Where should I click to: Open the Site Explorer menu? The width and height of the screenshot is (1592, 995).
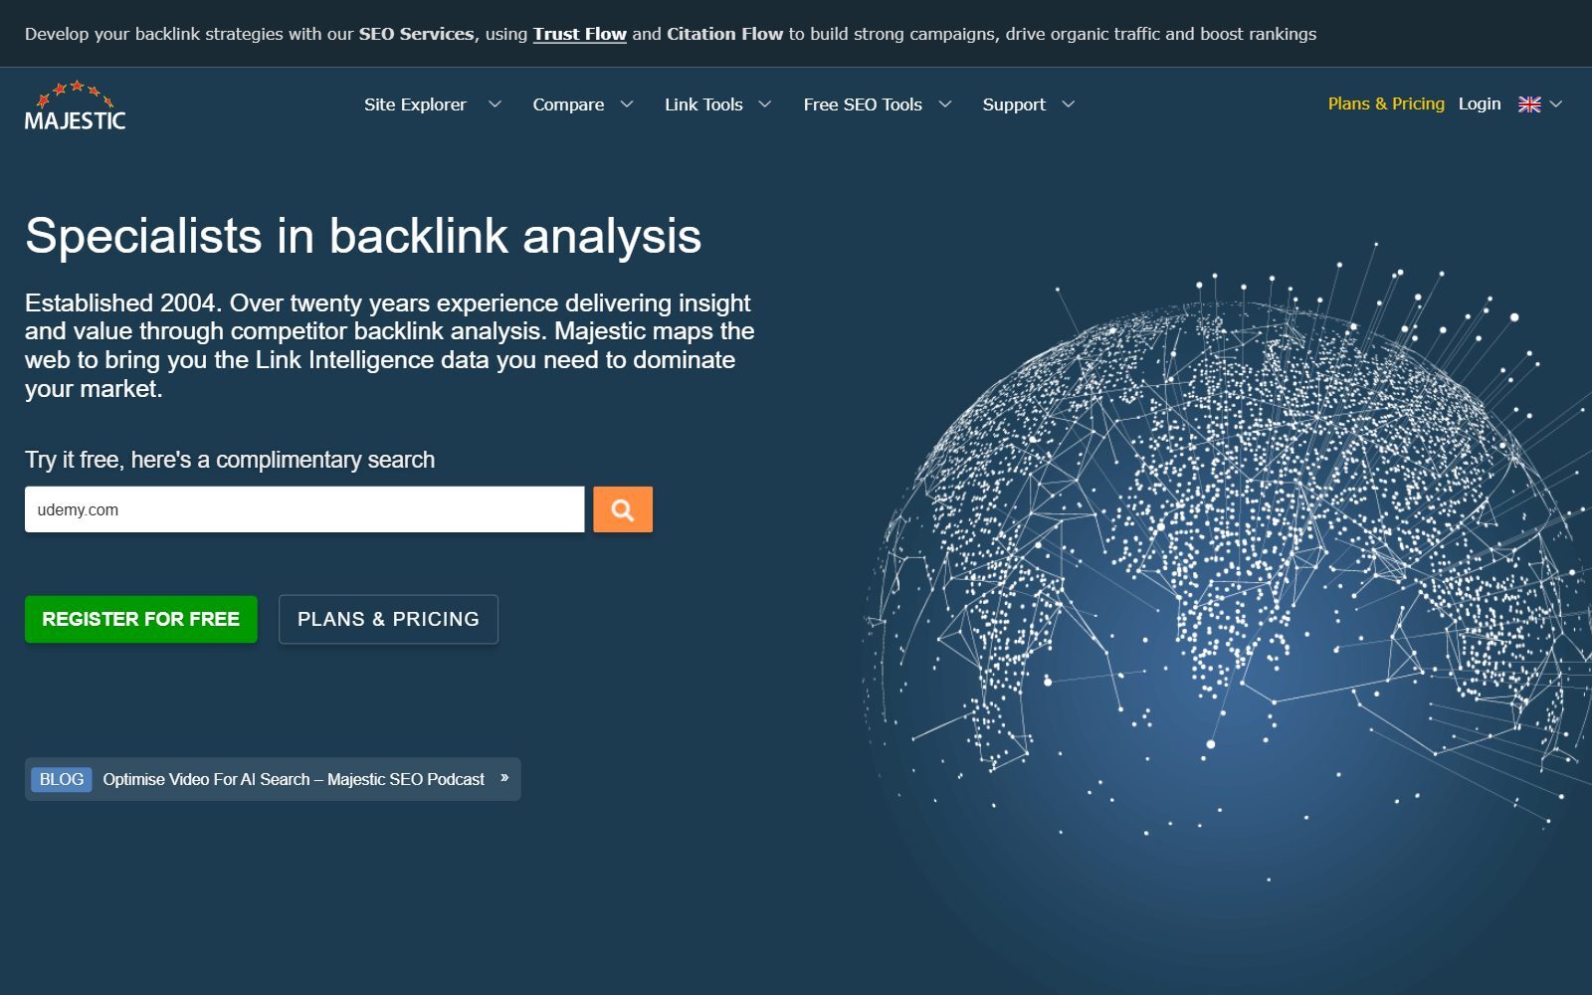tap(415, 104)
